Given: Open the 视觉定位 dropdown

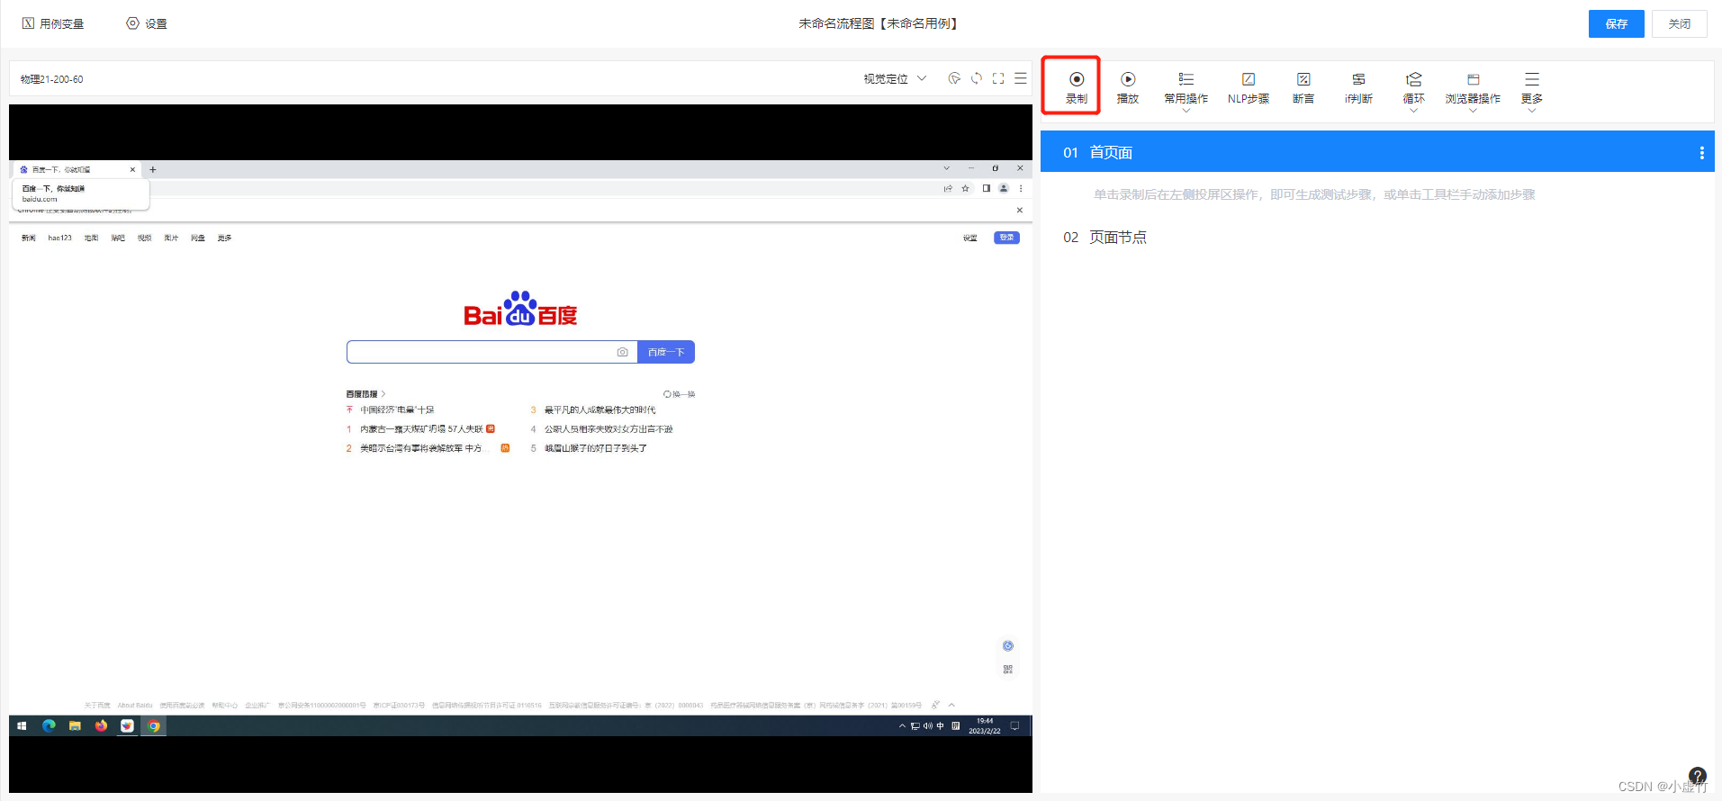Looking at the screenshot, I should 895,78.
